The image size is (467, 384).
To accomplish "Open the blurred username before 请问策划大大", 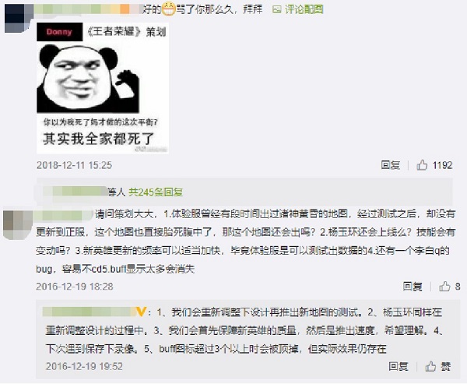I will pyautogui.click(x=64, y=215).
